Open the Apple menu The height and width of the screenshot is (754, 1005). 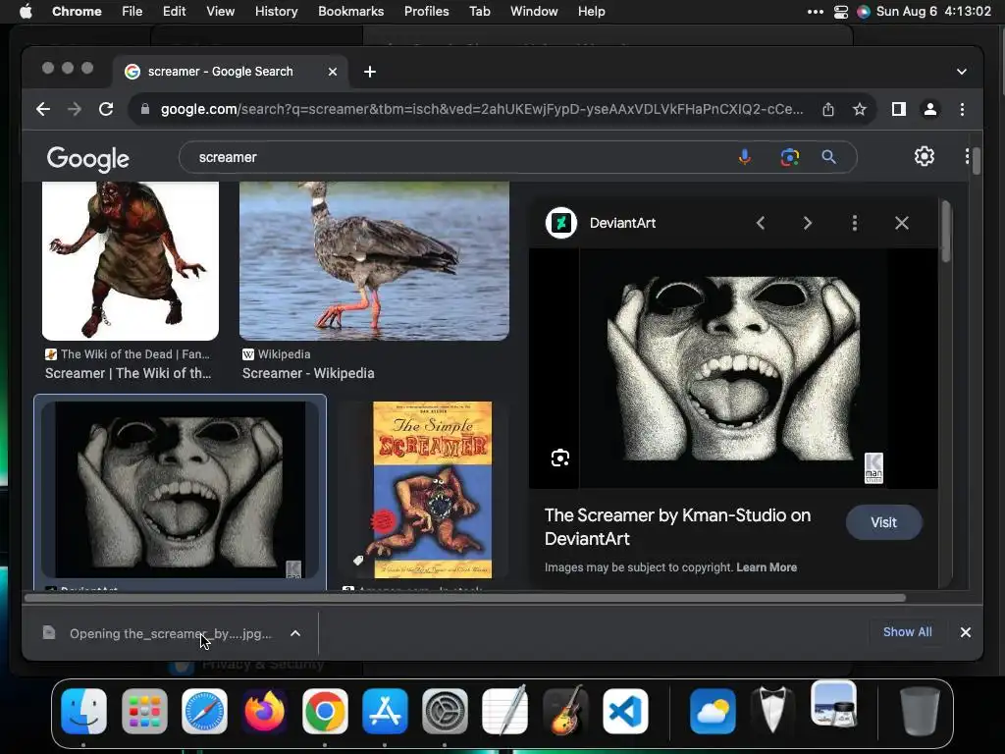(x=26, y=12)
